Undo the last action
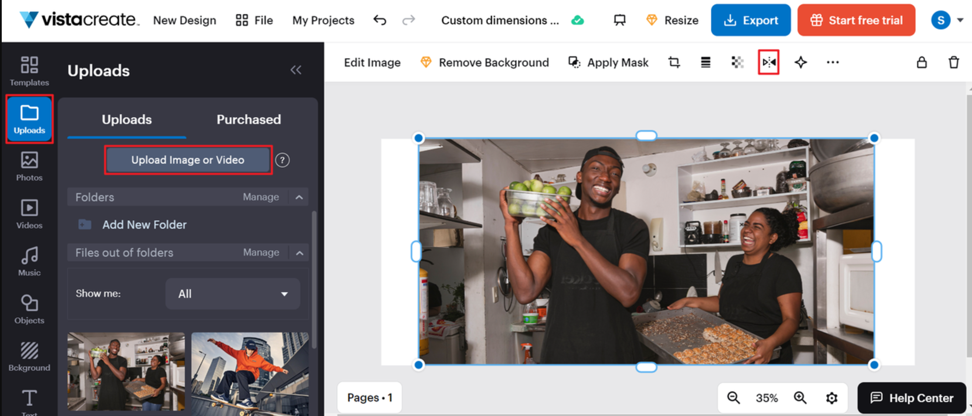The image size is (972, 416). (x=380, y=20)
